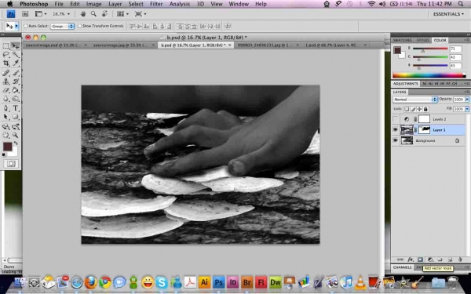471x294 pixels.
Task: Switch to the sourceimage.jpg document tab
Action: [x=120, y=45]
